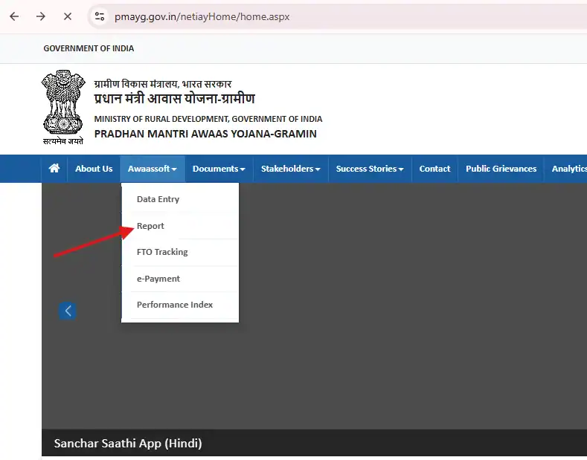Open the Contact page
Image resolution: width=587 pixels, height=460 pixels.
(434, 169)
